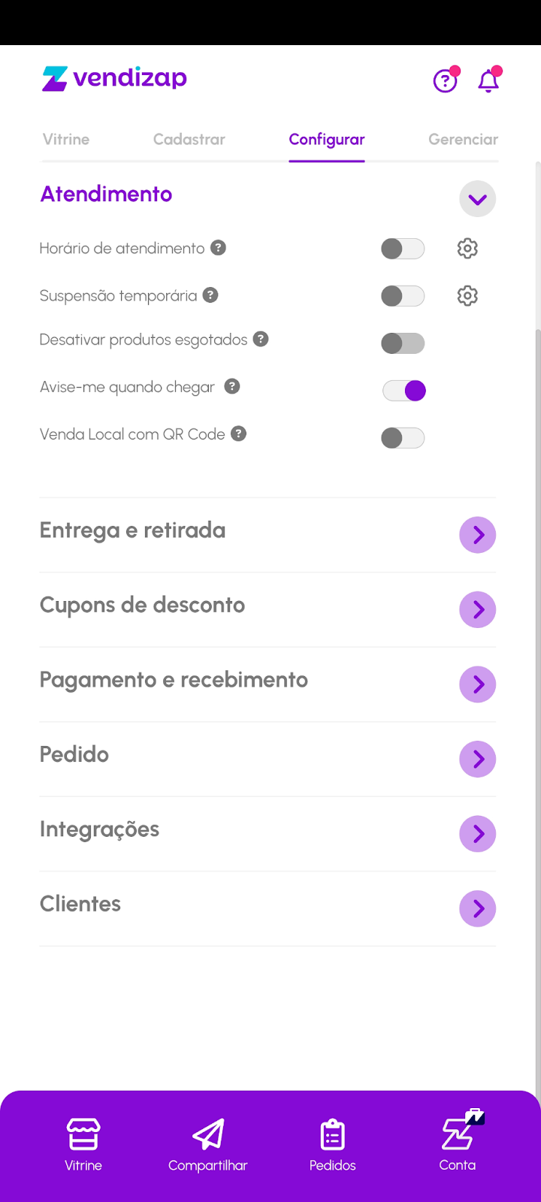Open Suspensão temporária gear settings
Image resolution: width=541 pixels, height=1202 pixels.
[x=467, y=296]
